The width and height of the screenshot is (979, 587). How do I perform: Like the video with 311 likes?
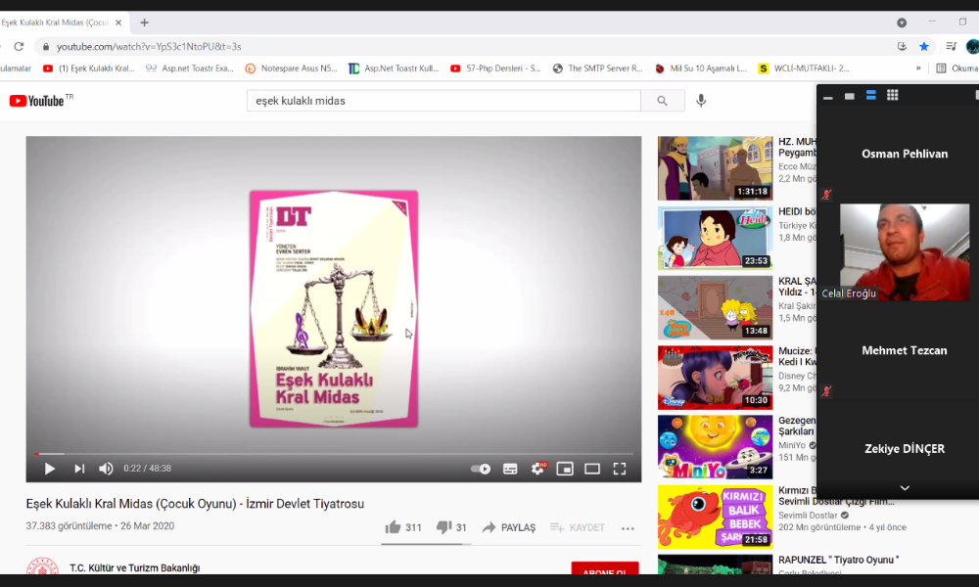point(403,527)
